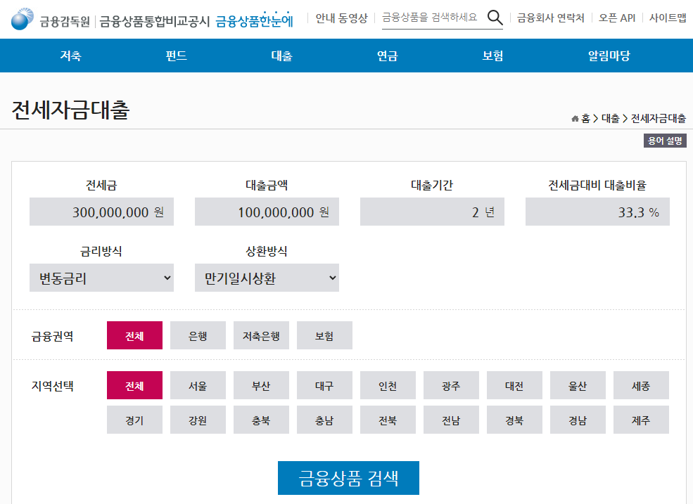Image resolution: width=693 pixels, height=504 pixels.
Task: Select 서울 region
Action: click(198, 385)
